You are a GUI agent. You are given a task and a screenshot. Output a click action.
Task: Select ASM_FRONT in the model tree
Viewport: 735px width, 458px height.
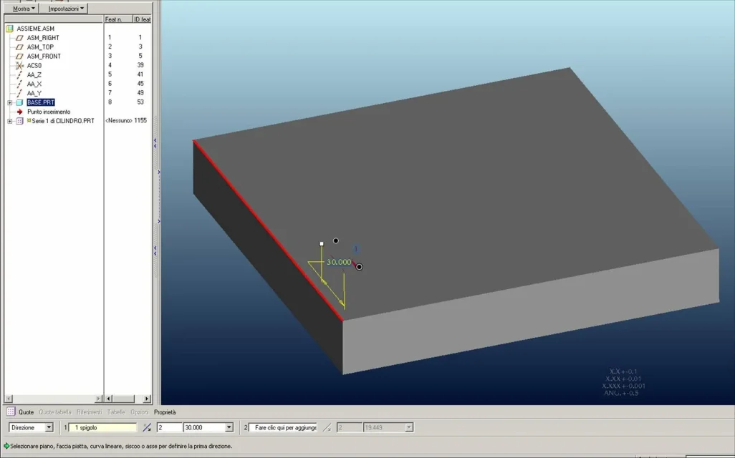pos(44,57)
